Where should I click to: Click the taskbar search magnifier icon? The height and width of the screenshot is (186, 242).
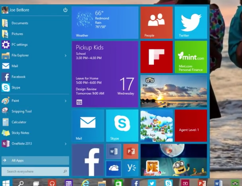[20, 183]
